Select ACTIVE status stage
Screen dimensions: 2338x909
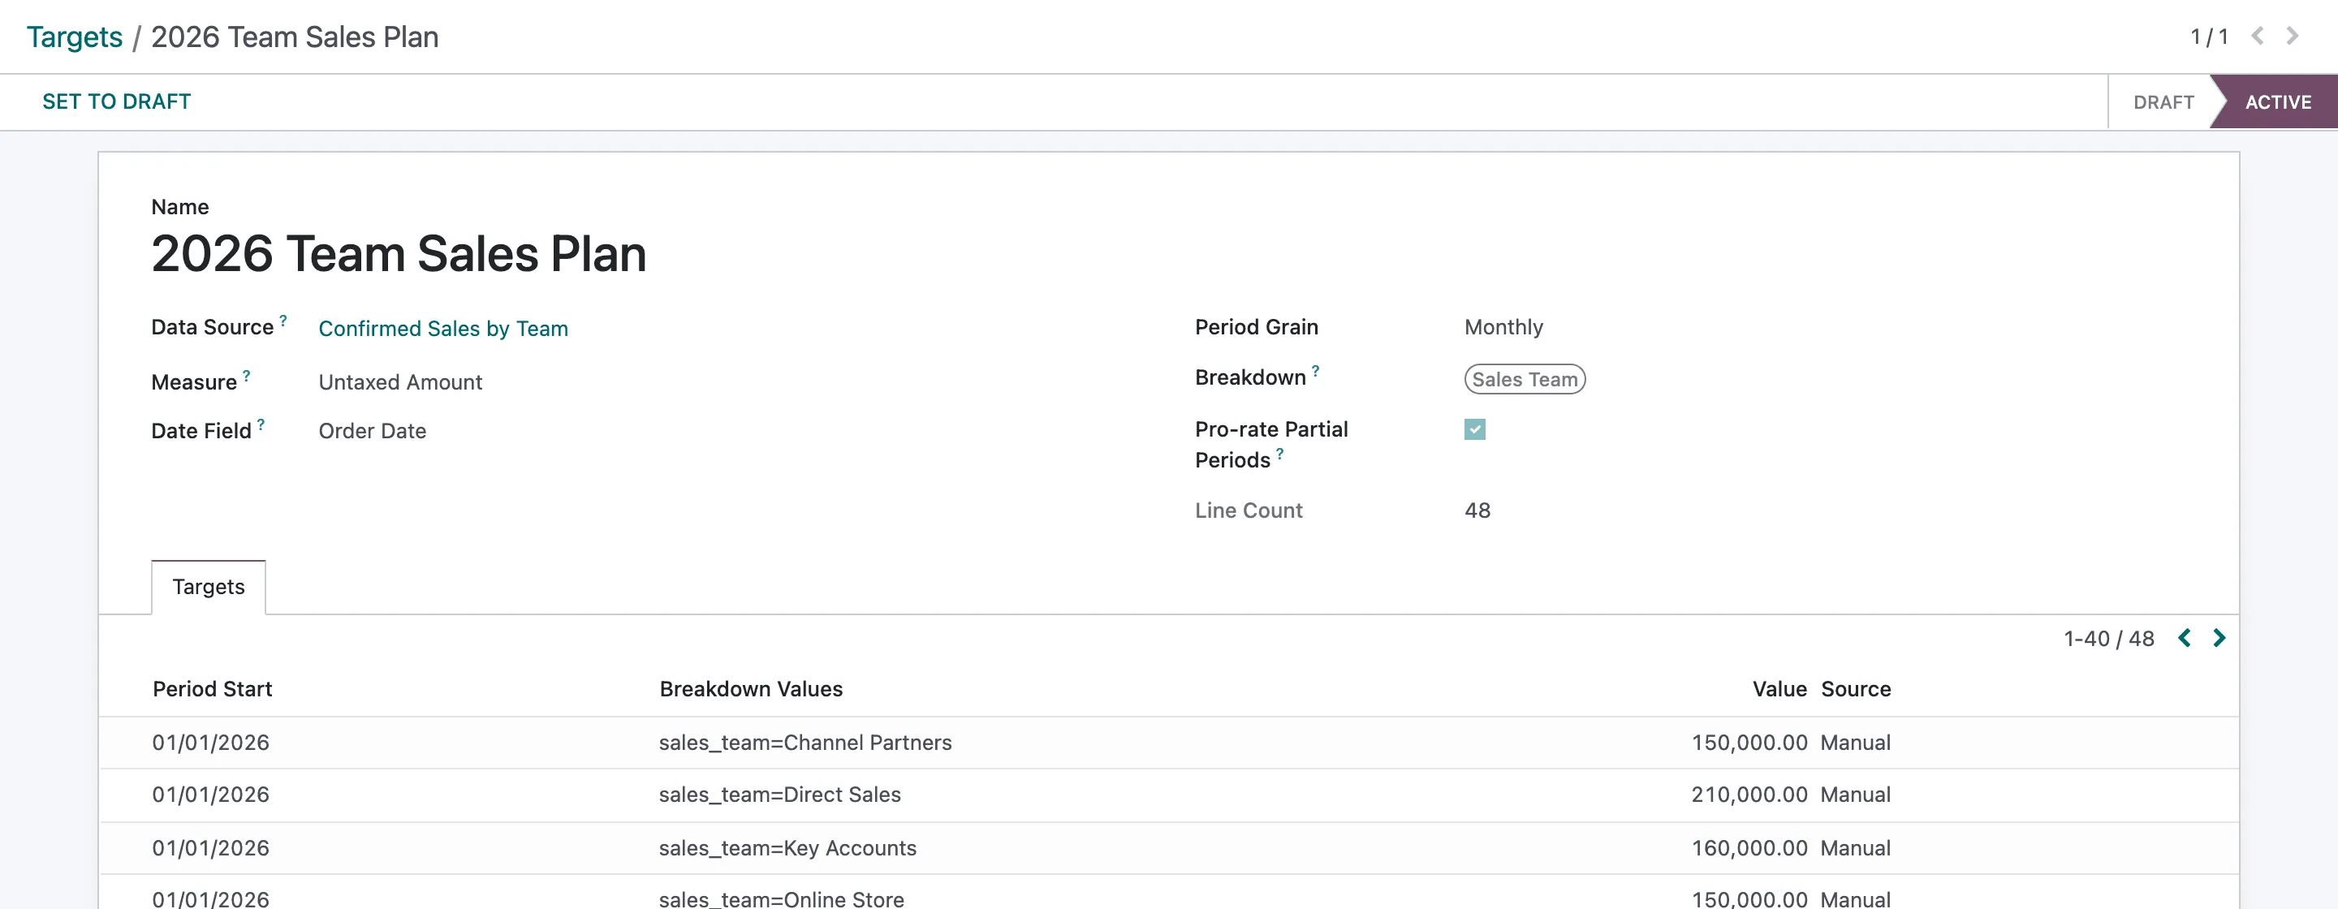tap(2278, 102)
